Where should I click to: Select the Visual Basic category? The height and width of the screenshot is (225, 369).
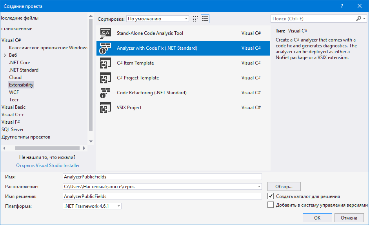point(13,107)
